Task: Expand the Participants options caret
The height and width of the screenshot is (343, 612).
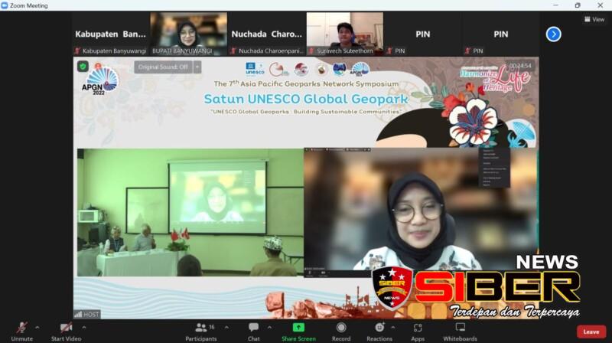Action: pos(226,327)
